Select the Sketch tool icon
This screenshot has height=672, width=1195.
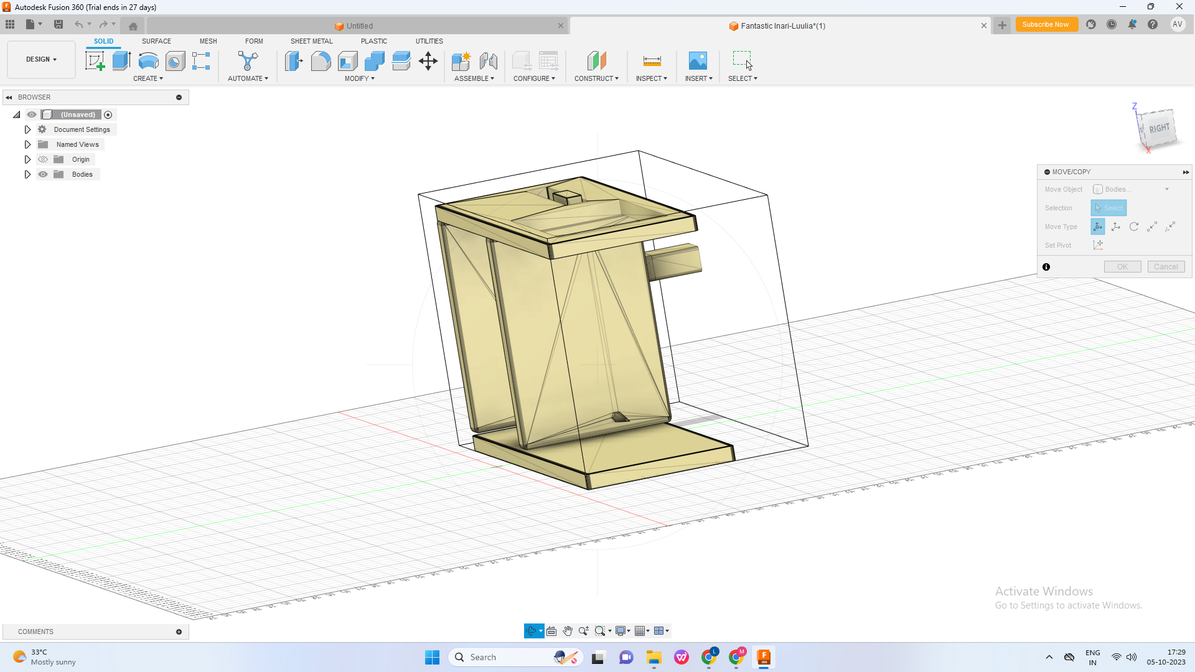click(95, 61)
